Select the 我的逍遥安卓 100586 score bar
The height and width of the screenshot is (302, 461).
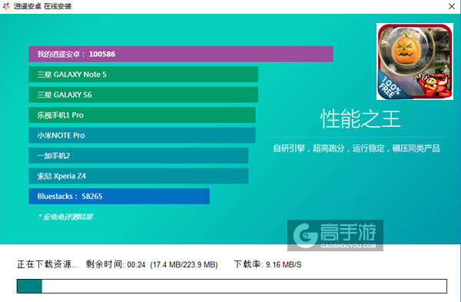pos(181,54)
